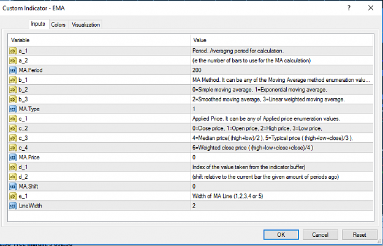Click the c_1 variable name

23,119
